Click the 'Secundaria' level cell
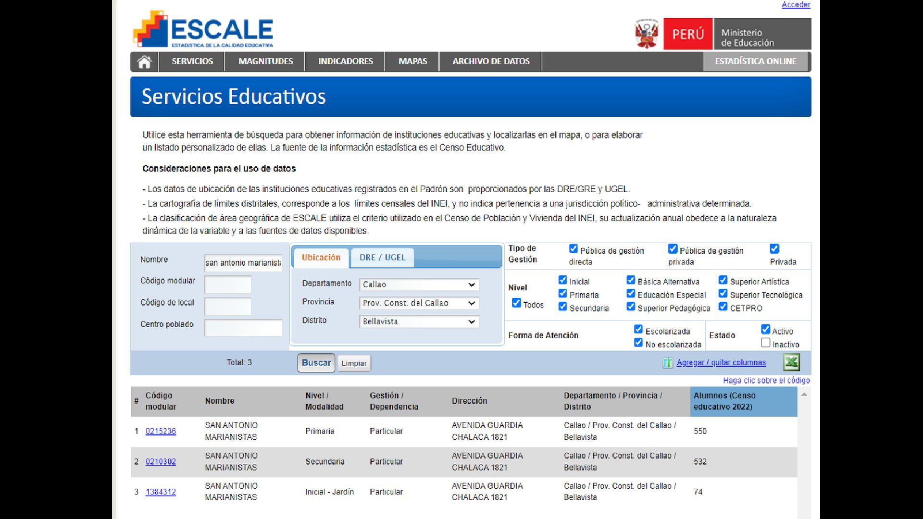This screenshot has width=923, height=519. pyautogui.click(x=324, y=462)
